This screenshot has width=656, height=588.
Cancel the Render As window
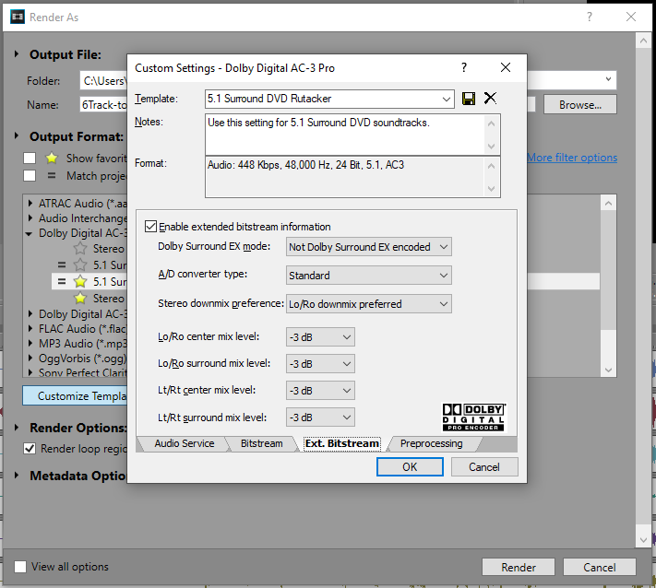tap(599, 567)
